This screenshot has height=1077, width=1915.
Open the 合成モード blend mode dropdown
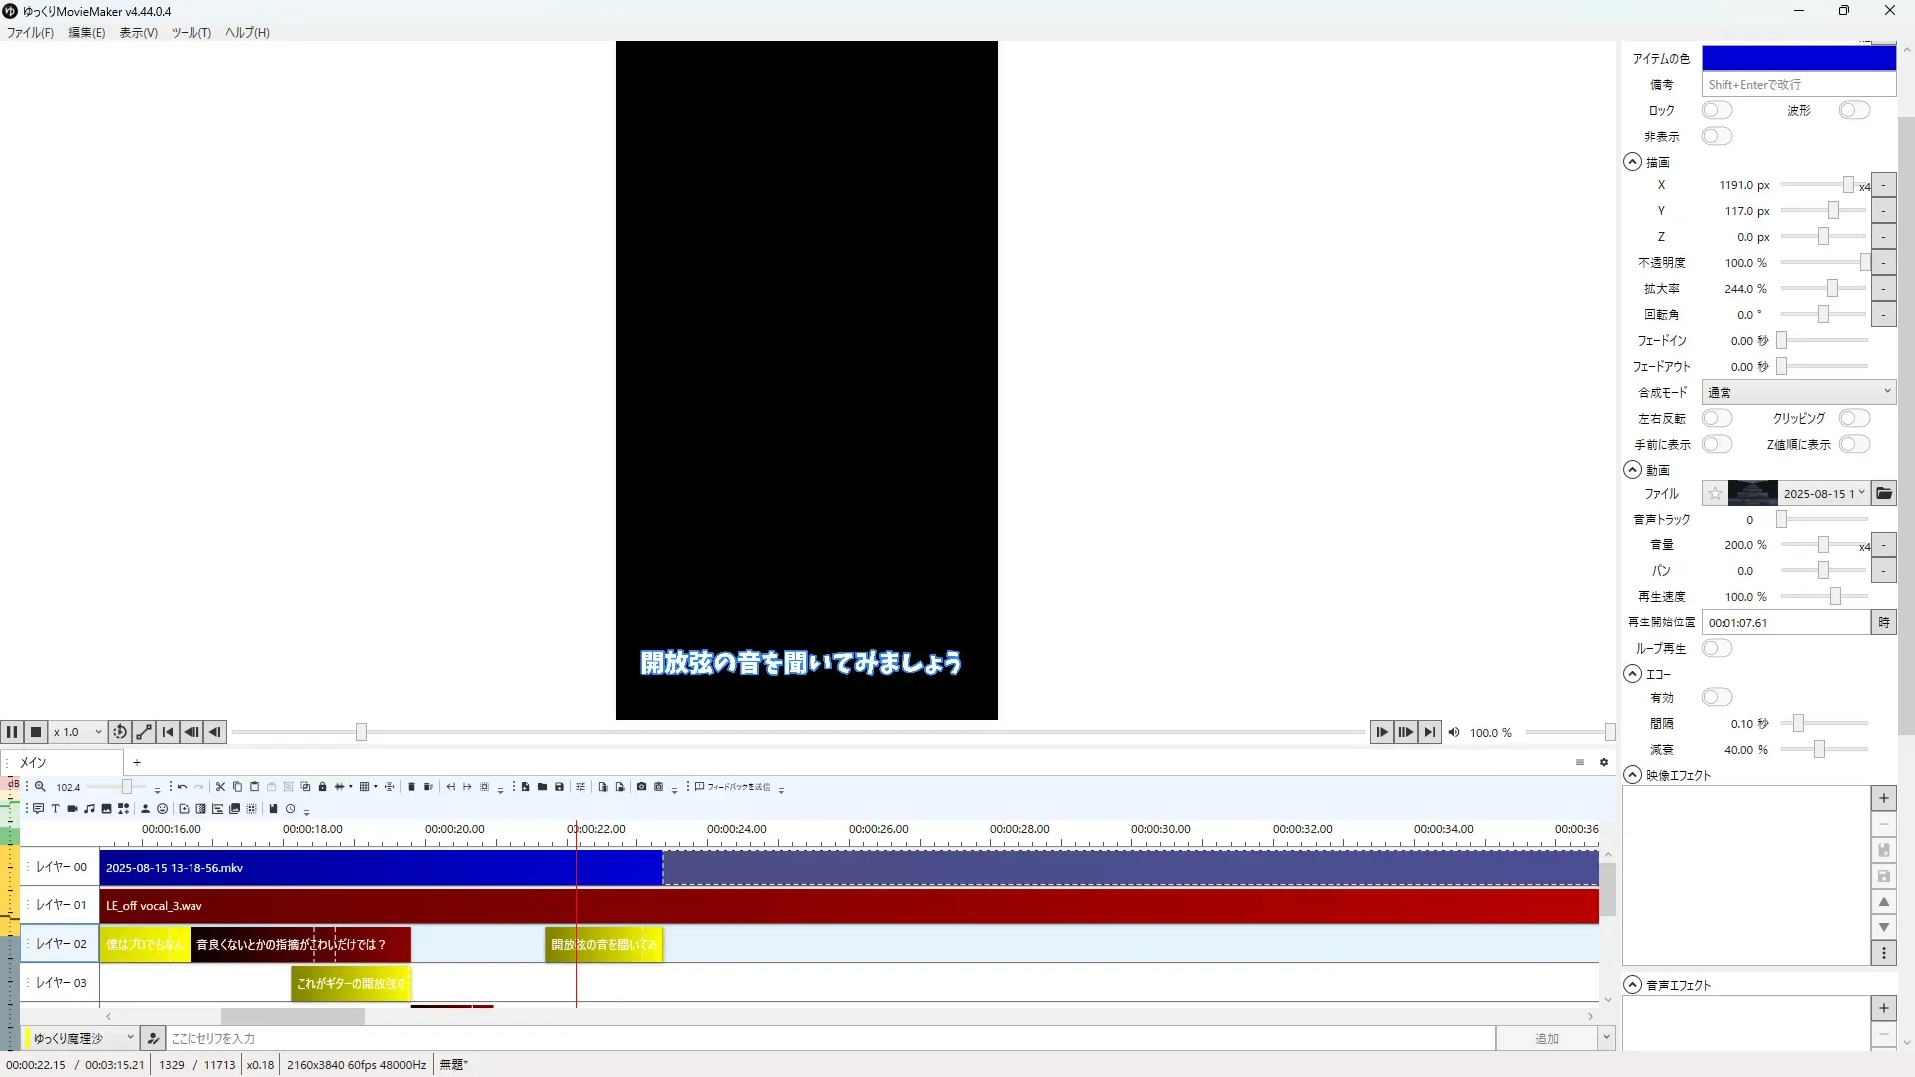tap(1797, 392)
